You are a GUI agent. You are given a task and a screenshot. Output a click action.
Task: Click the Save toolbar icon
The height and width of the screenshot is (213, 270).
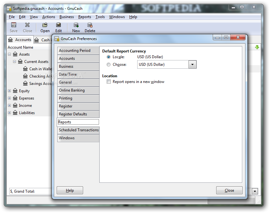14,25
